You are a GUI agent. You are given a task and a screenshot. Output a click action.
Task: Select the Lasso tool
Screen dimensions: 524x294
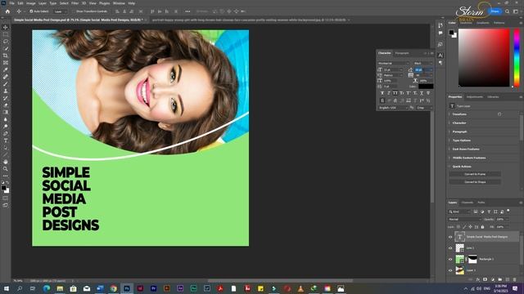click(6, 42)
